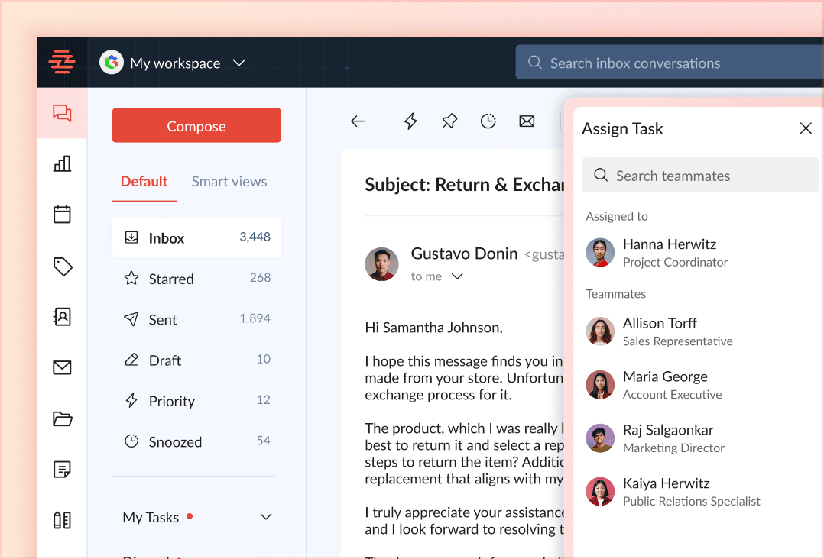Click the Subject: Return & Exchange heading

[x=465, y=185]
